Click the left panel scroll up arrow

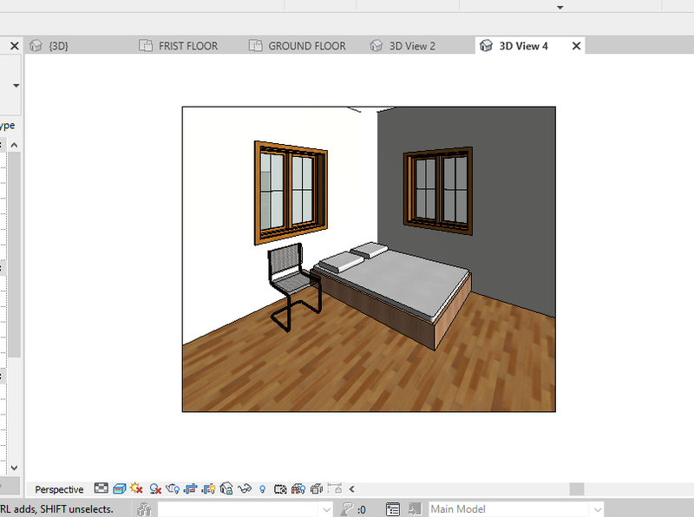[x=14, y=145]
